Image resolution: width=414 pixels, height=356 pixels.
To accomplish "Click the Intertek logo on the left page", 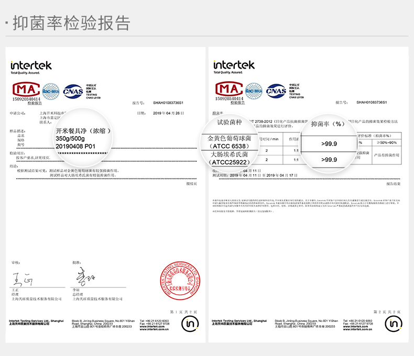I will (x=31, y=65).
